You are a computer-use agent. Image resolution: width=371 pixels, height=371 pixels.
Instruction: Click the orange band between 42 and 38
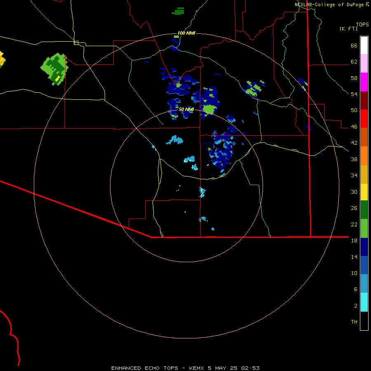click(x=364, y=156)
